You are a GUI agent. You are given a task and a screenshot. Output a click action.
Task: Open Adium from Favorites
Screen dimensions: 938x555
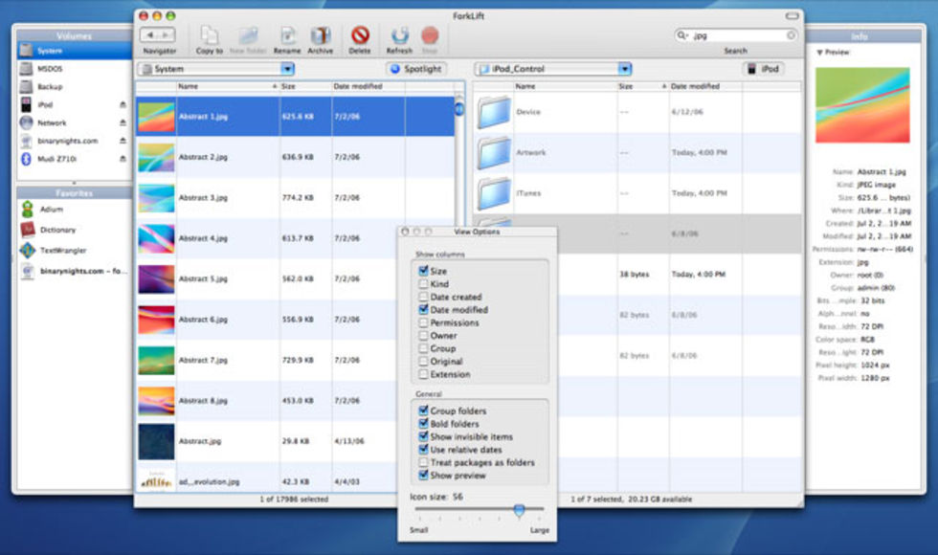[28, 210]
